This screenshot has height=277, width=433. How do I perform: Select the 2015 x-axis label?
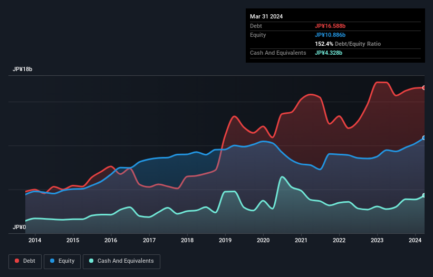pyautogui.click(x=73, y=240)
